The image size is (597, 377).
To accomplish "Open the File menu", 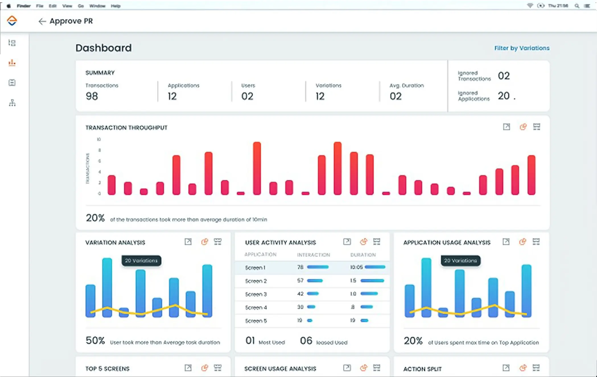I will [x=40, y=6].
